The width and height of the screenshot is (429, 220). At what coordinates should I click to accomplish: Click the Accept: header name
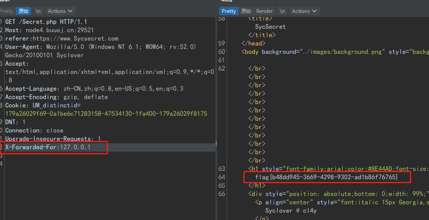(x=17, y=64)
